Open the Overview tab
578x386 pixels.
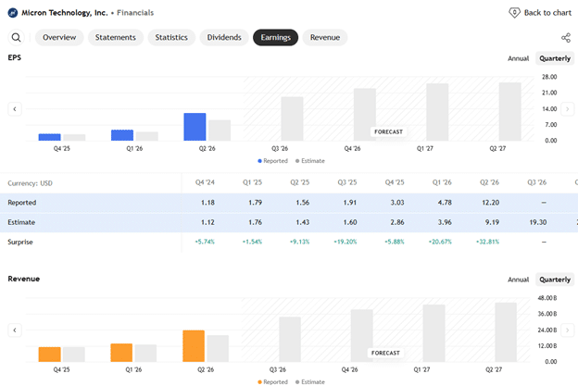coord(59,38)
